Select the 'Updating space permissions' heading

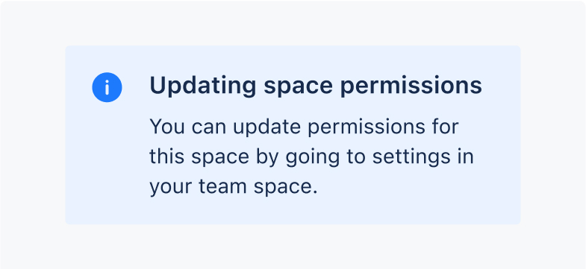(316, 86)
